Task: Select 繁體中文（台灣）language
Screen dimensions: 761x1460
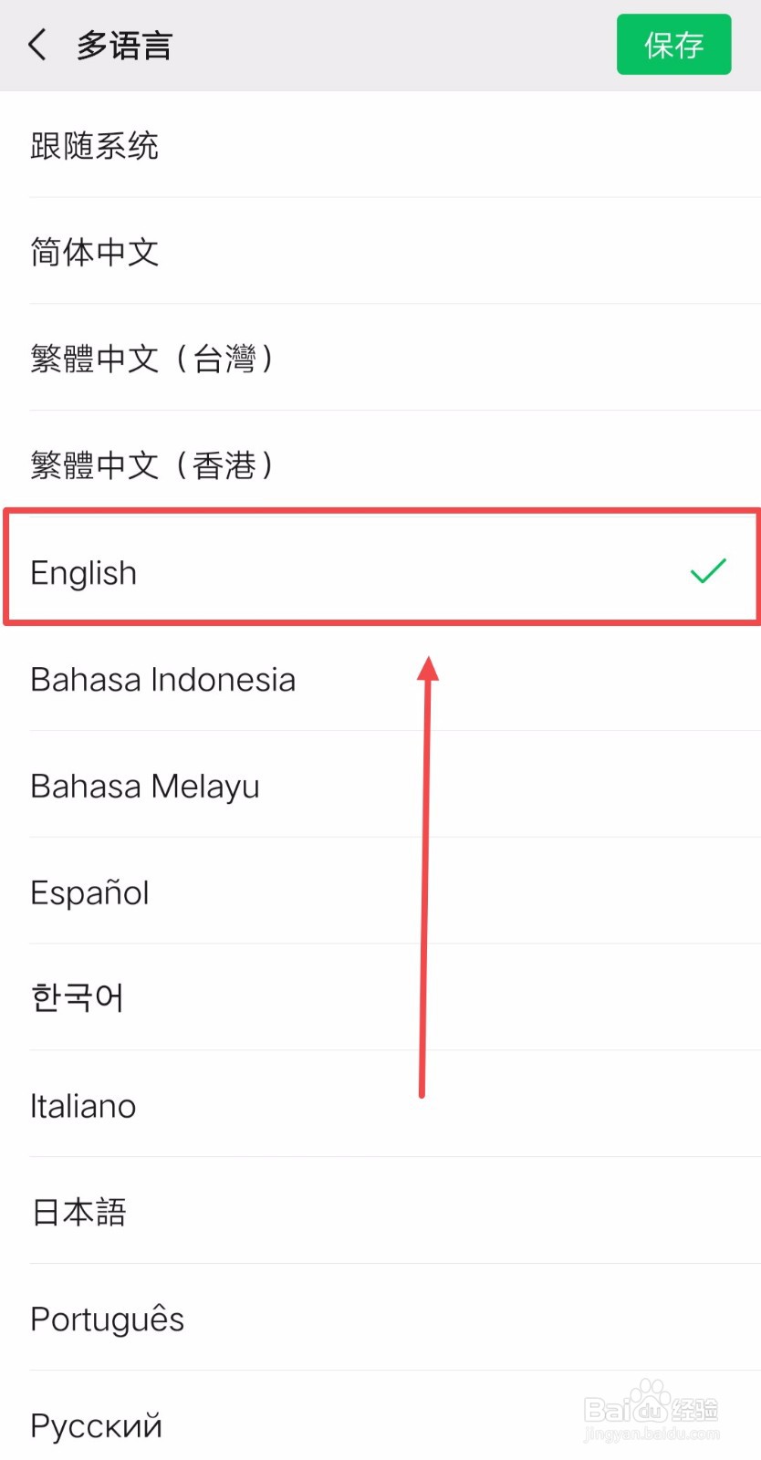Action: click(x=152, y=359)
